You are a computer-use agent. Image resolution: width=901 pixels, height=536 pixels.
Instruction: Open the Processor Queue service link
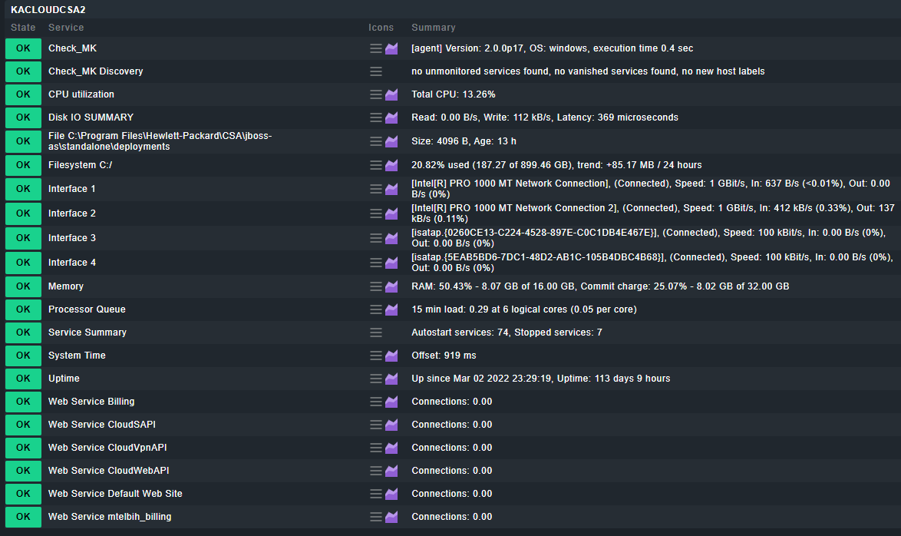click(87, 309)
